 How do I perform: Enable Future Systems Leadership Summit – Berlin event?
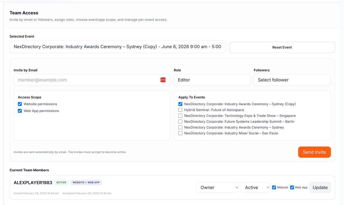pos(180,122)
